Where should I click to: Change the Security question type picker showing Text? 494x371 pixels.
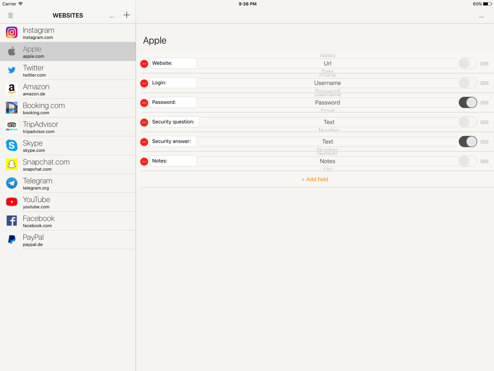(329, 122)
